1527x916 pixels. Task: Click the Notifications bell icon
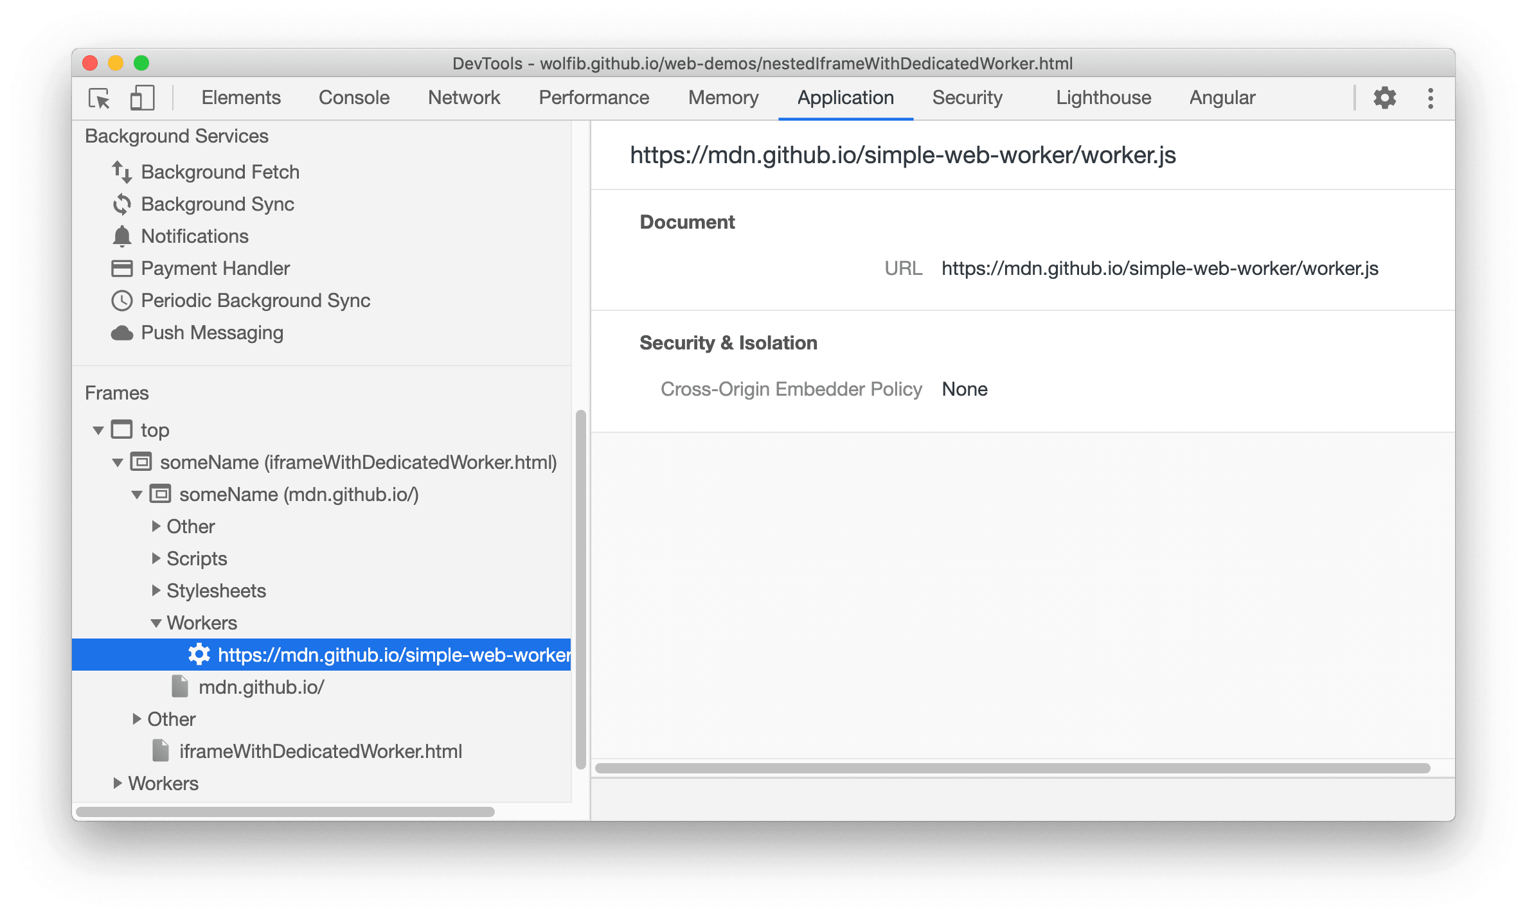click(x=123, y=234)
